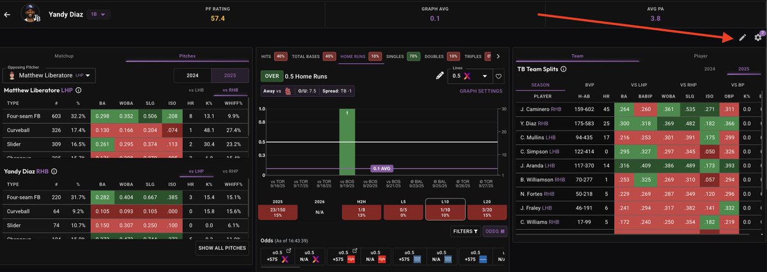This screenshot has height=272, width=767.
Task: Click Y. Diaz in team splits table
Action: [536, 123]
